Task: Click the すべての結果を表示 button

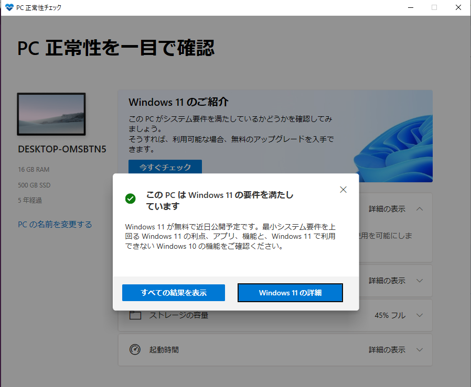Action: [x=173, y=293]
